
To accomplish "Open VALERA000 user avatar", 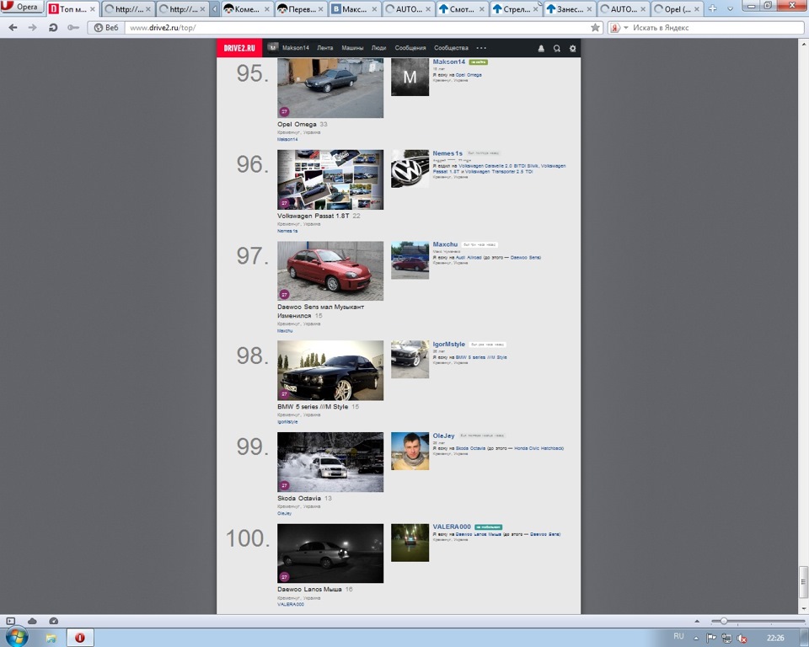I will coord(410,543).
